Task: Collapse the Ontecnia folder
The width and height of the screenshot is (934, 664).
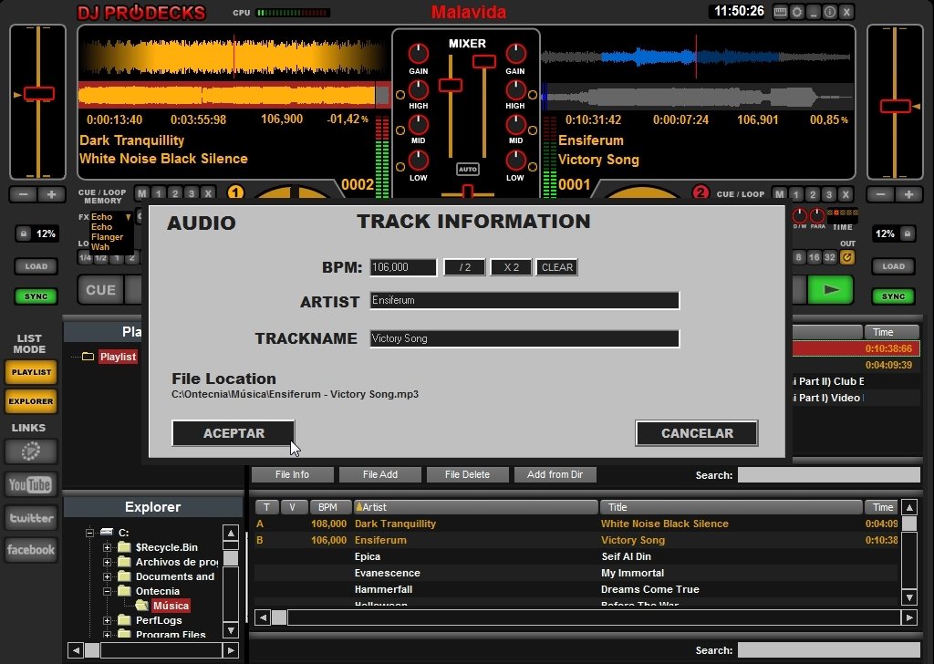Action: tap(108, 591)
